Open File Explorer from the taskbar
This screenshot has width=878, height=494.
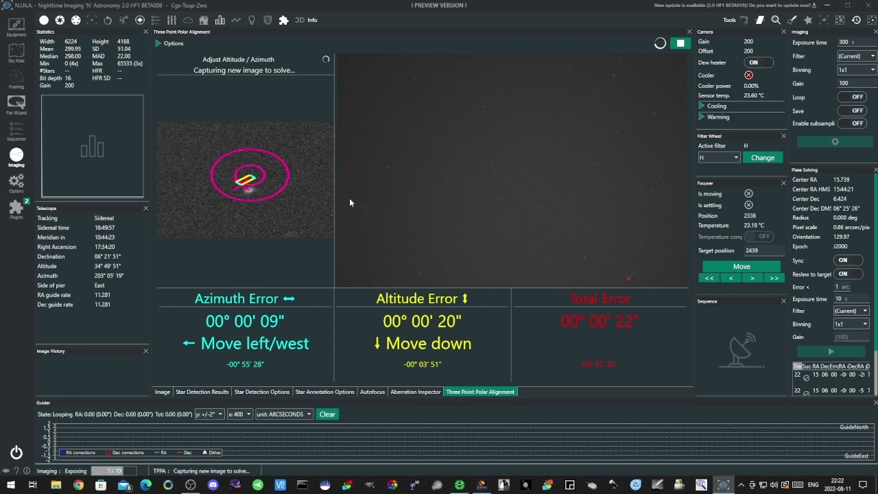pyautogui.click(x=56, y=485)
